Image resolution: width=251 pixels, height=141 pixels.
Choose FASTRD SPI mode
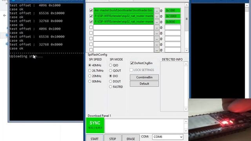pyautogui.click(x=111, y=87)
